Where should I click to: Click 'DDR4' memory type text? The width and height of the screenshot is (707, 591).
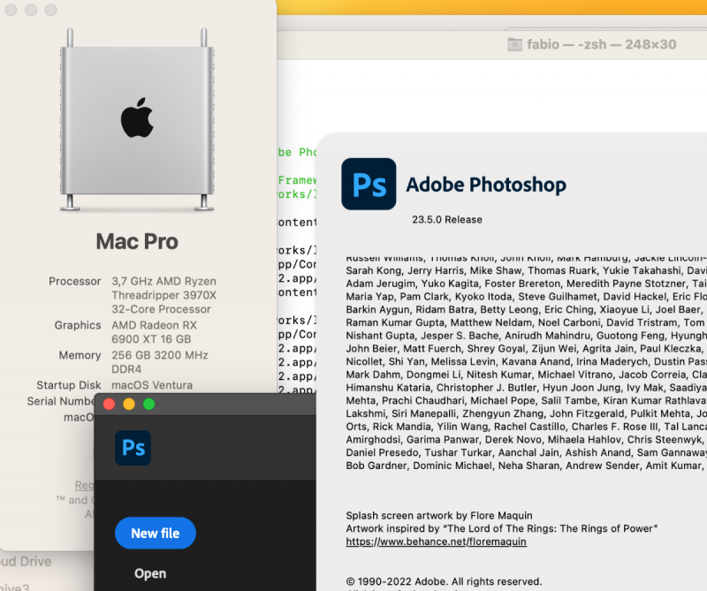(126, 369)
